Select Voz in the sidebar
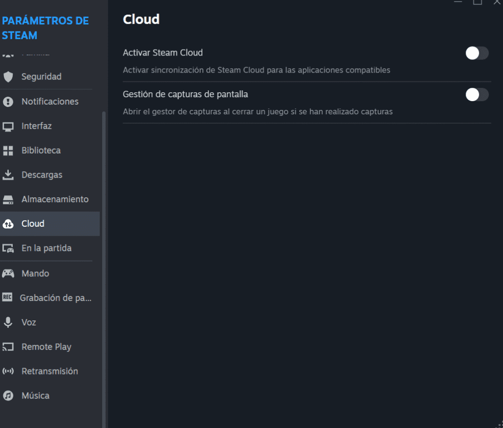The image size is (503, 428). click(50, 322)
